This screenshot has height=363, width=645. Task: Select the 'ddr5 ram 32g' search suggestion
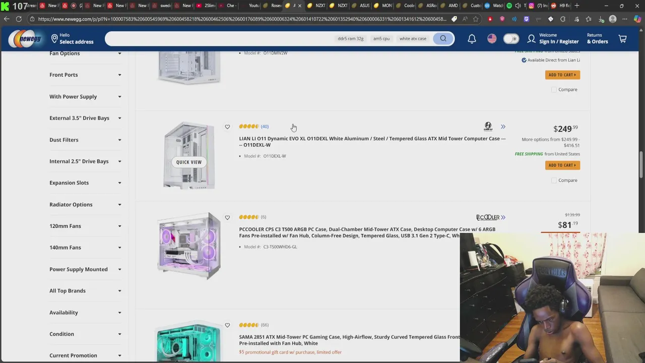[350, 39]
